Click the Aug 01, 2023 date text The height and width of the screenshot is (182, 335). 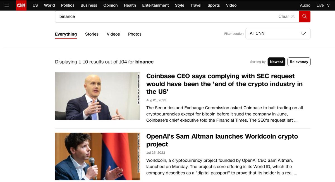click(156, 100)
